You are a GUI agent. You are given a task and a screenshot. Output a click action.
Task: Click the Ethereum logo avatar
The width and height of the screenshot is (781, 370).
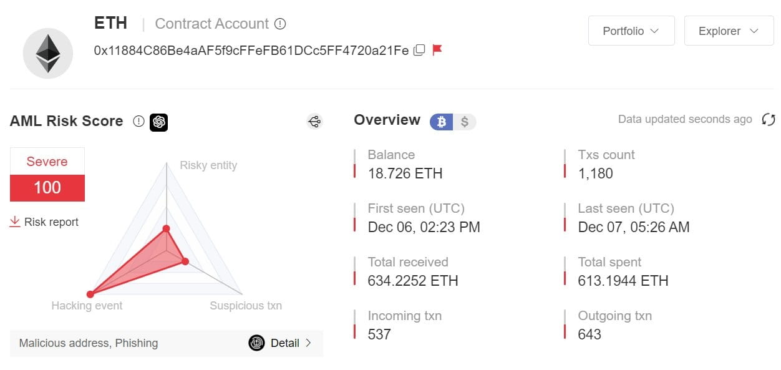coord(48,54)
